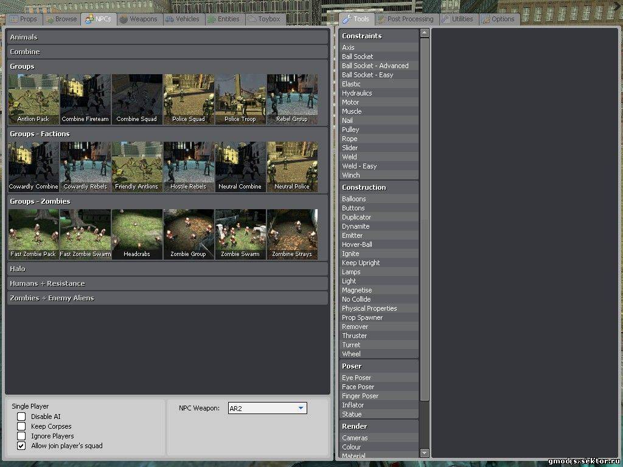Expand the Humans + Resistance category
Viewport: 623px width, 467px height.
click(x=167, y=283)
